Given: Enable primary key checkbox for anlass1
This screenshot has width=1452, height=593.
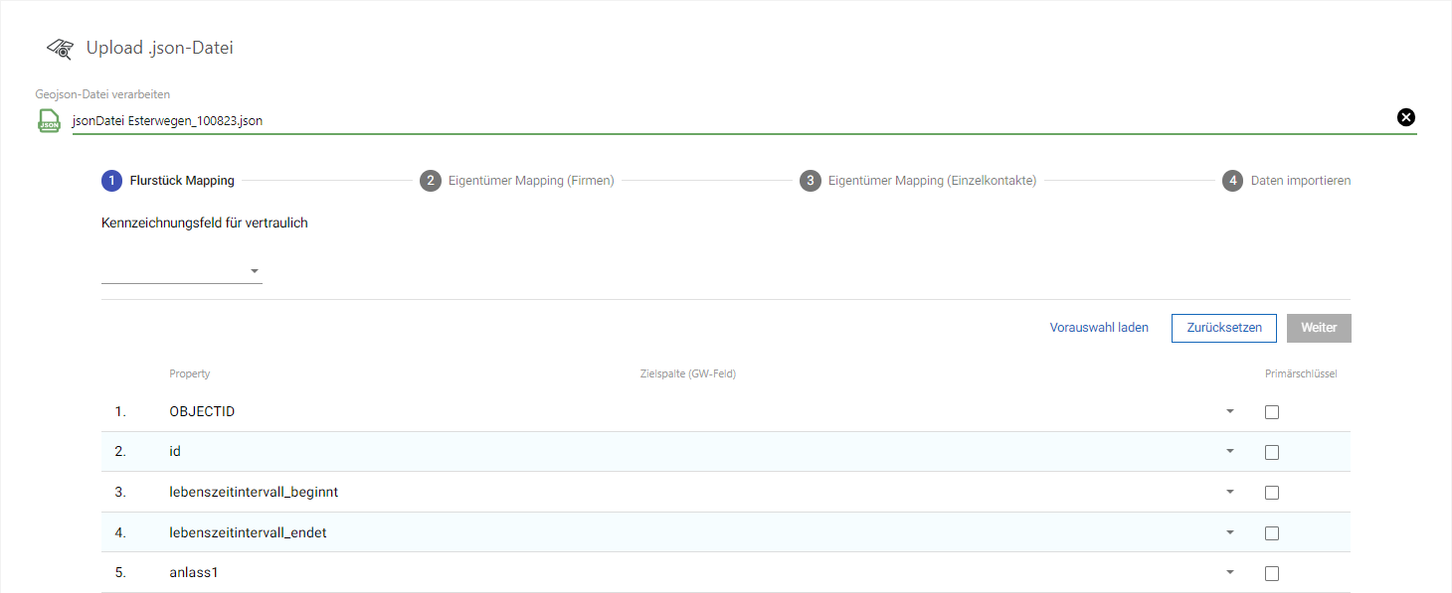Looking at the screenshot, I should point(1272,573).
